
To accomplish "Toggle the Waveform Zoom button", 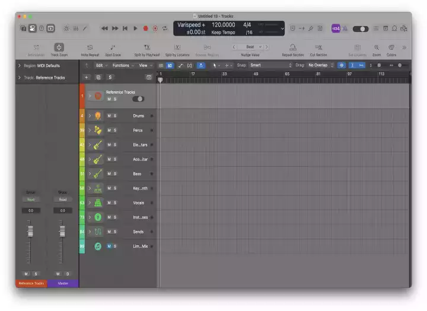I will click(x=342, y=65).
